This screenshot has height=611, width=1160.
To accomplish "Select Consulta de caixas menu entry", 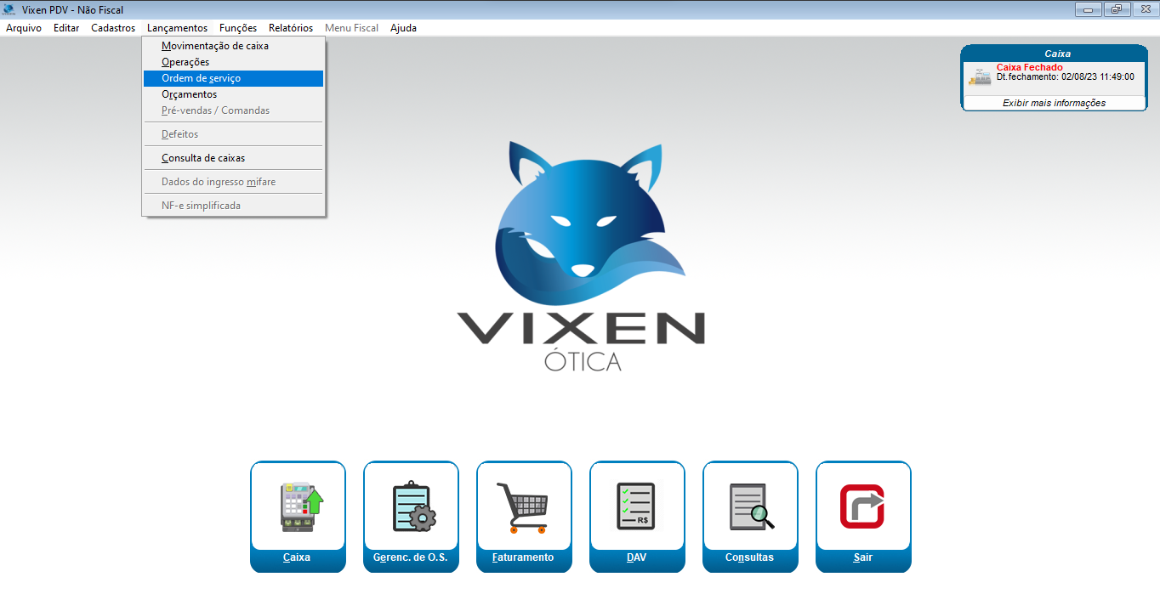I will click(233, 158).
